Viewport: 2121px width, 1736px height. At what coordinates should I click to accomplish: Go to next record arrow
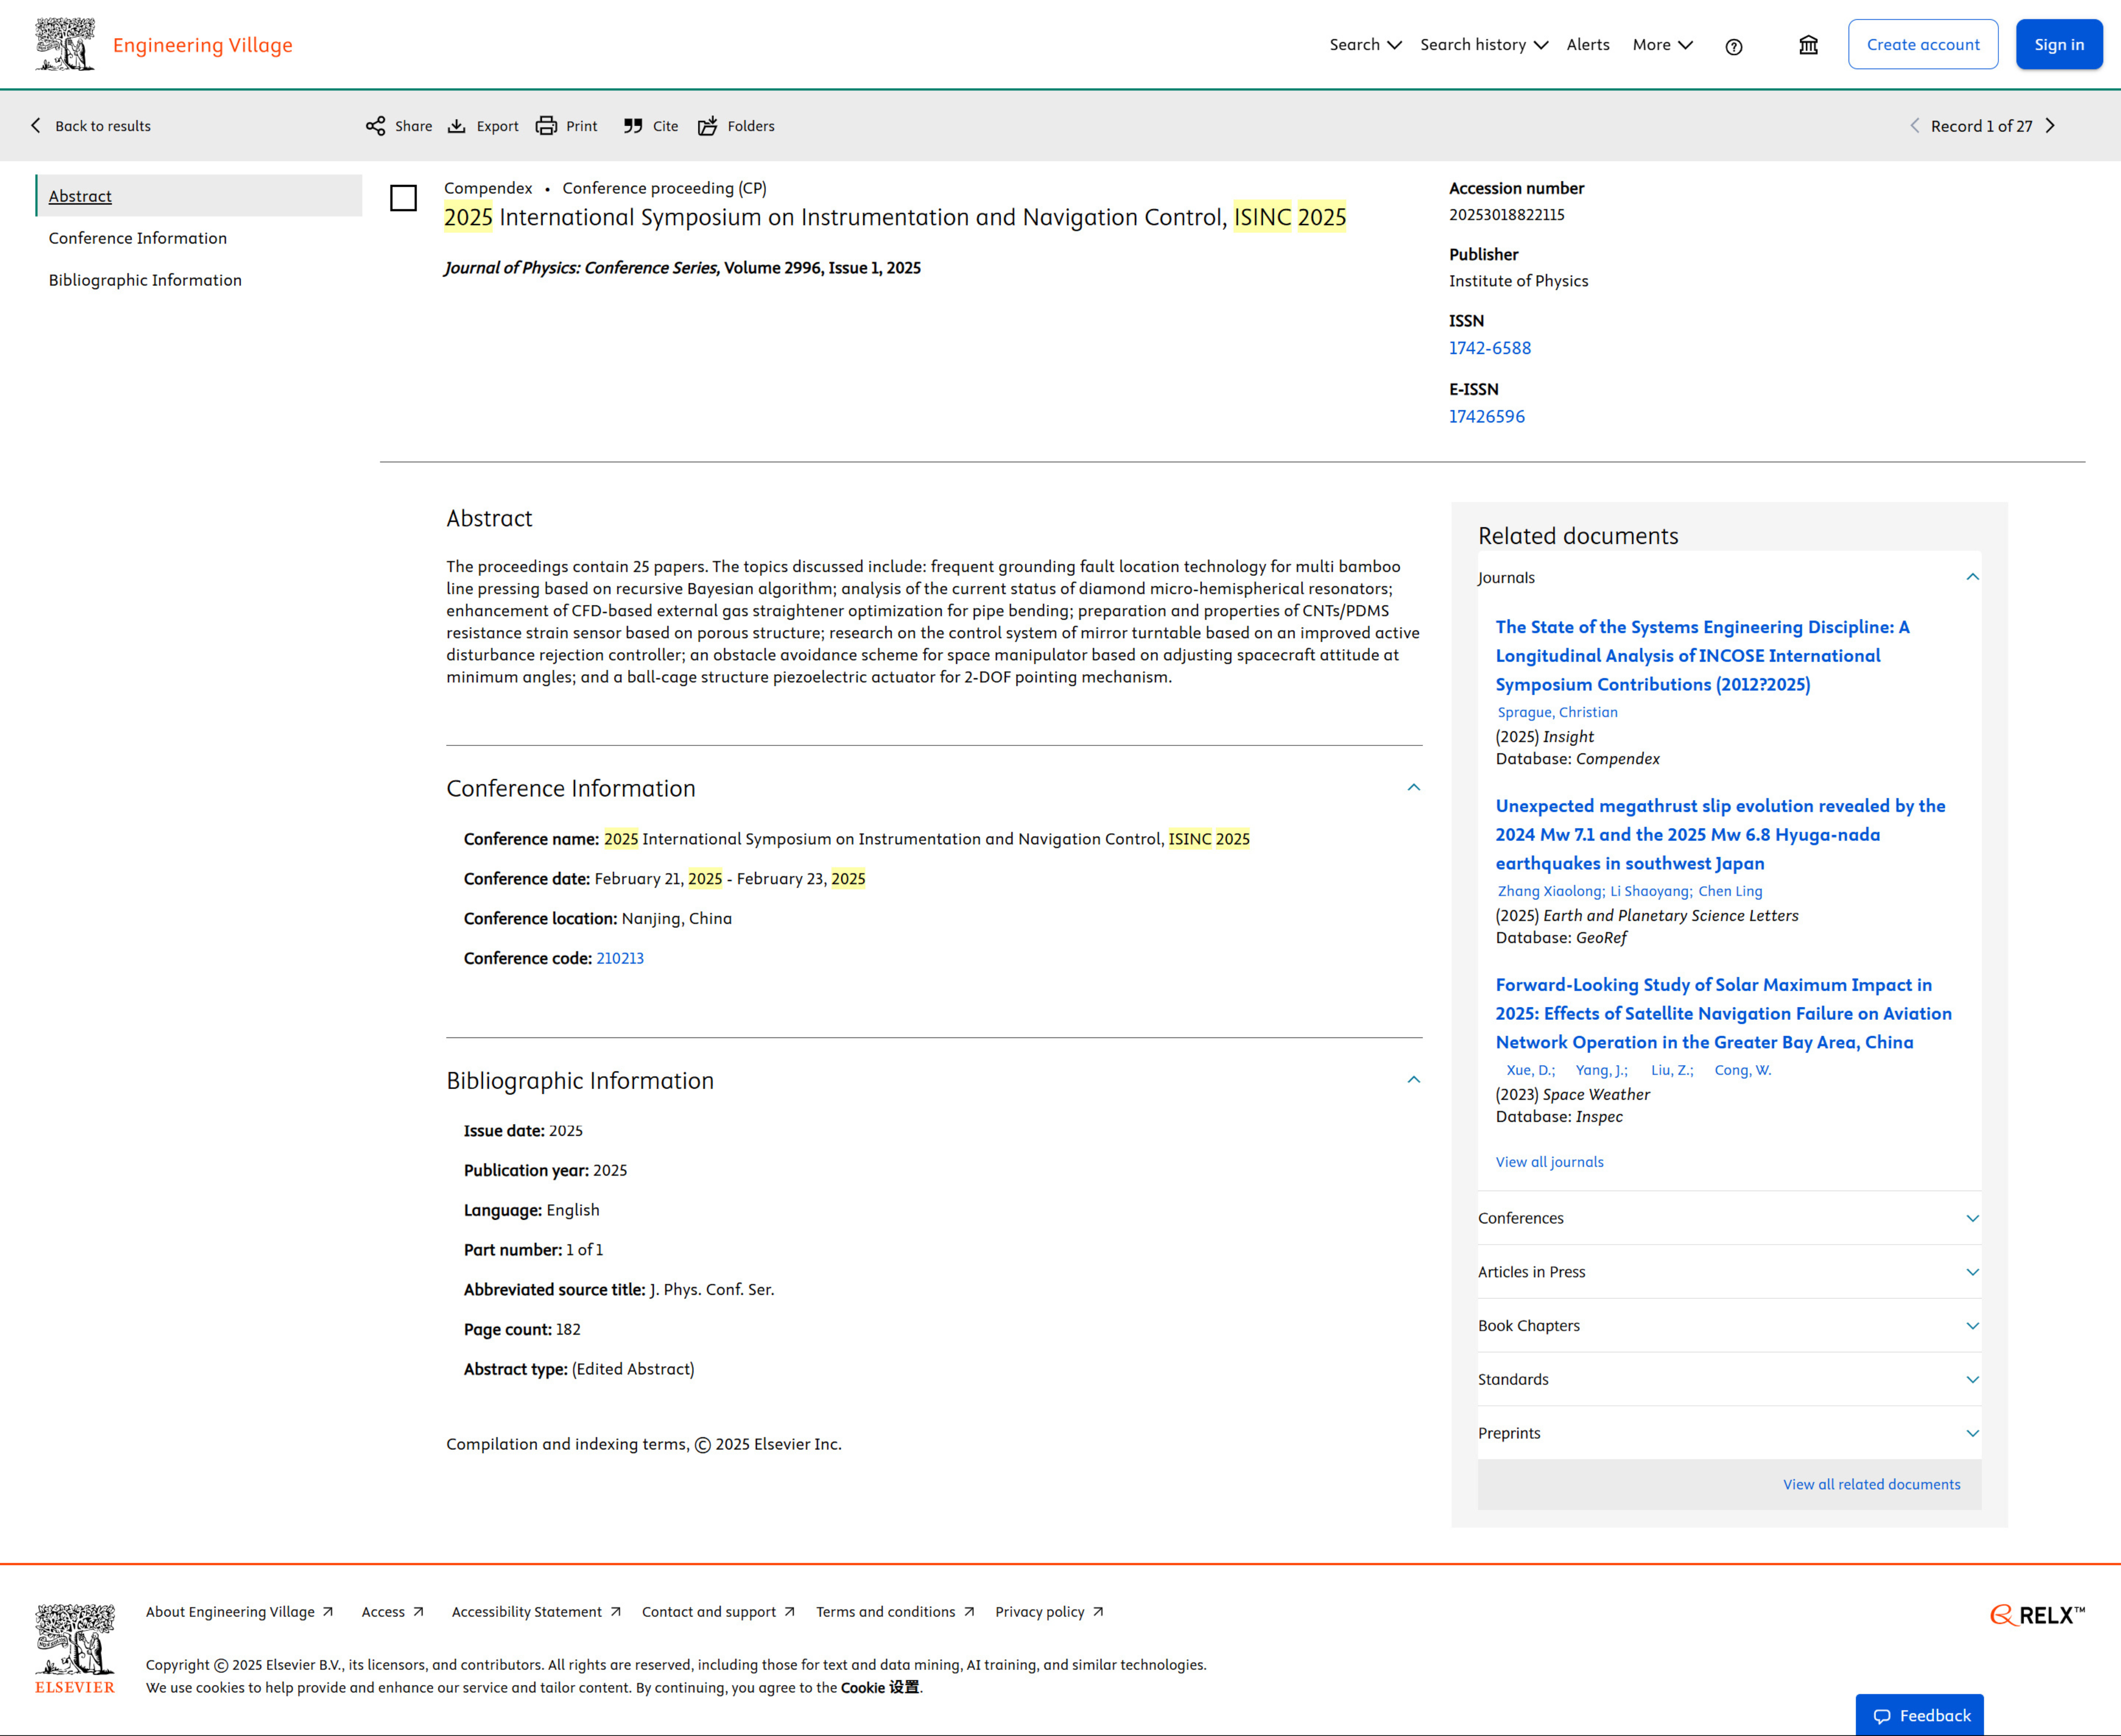(x=2050, y=126)
